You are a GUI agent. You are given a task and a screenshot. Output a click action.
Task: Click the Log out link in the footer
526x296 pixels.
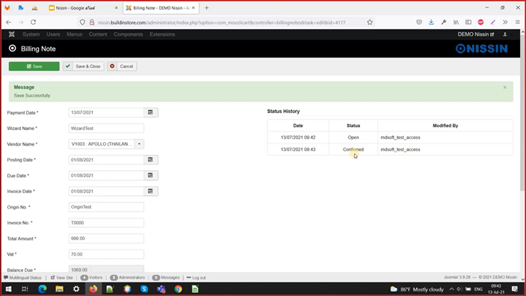197,277
